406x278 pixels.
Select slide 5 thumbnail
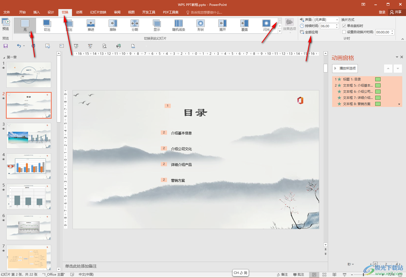coord(29,197)
